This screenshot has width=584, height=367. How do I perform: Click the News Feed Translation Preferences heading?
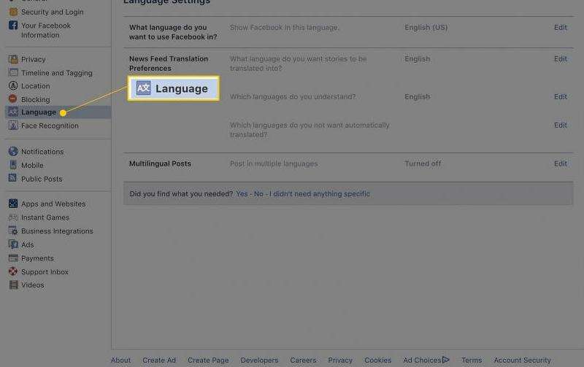(x=169, y=63)
